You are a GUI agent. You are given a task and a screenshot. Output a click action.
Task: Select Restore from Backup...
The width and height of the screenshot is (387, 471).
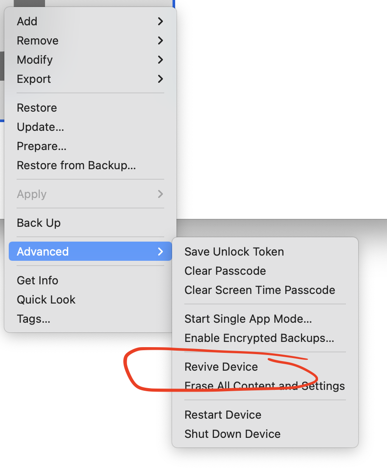pos(76,165)
